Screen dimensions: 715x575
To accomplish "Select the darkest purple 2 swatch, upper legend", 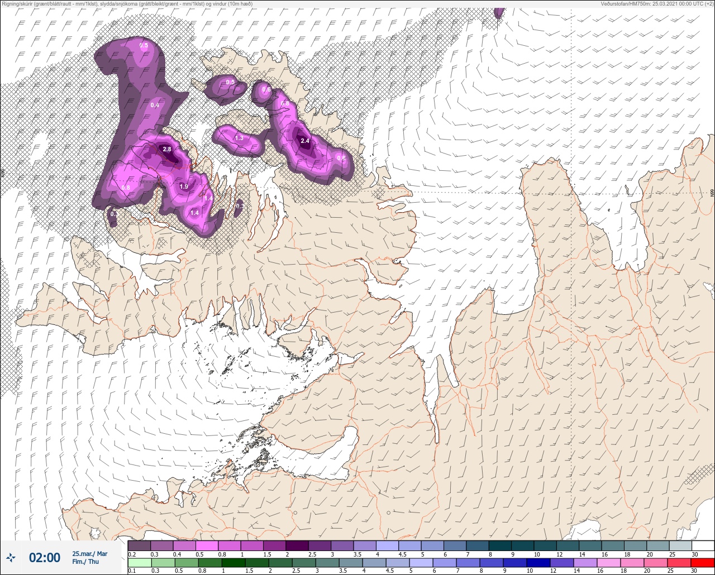I will pyautogui.click(x=297, y=545).
